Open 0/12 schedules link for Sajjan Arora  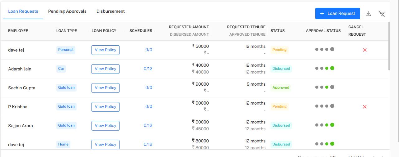[x=148, y=126]
